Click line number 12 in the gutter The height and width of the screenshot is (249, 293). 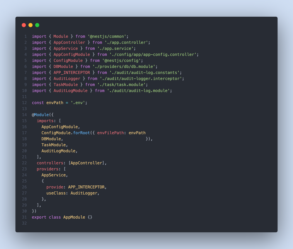tap(25, 103)
